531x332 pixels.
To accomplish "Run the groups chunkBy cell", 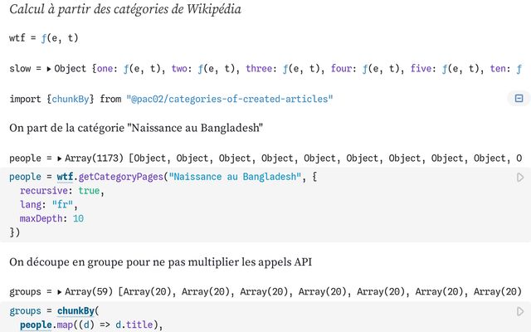I will coord(520,311).
